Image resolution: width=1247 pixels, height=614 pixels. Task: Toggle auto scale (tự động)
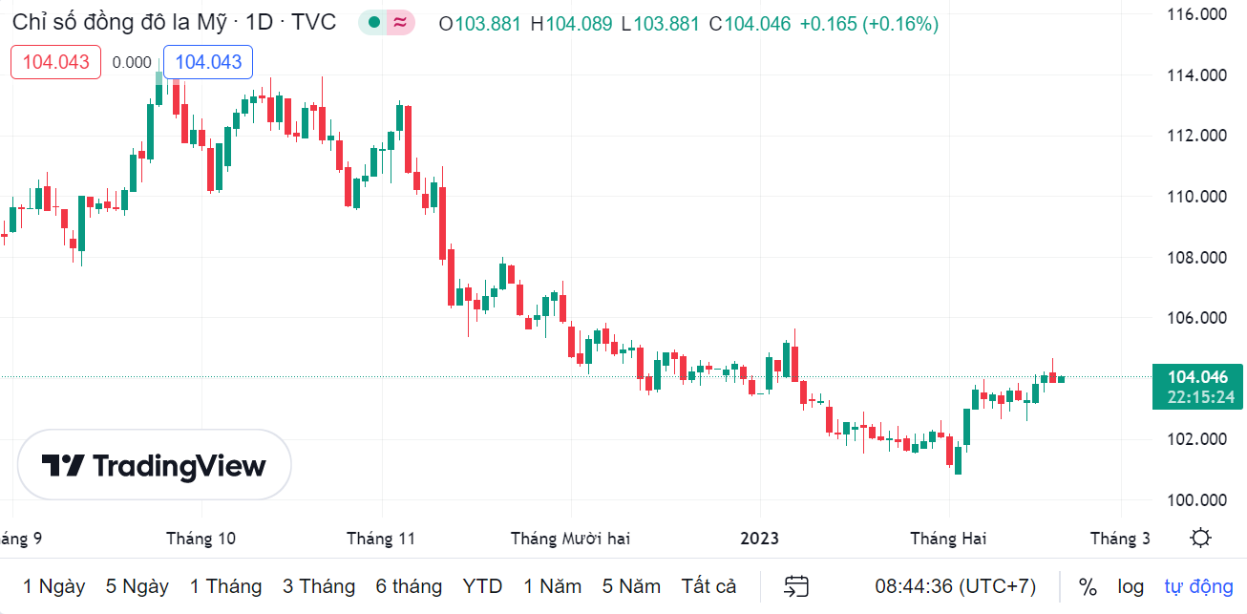1198,585
